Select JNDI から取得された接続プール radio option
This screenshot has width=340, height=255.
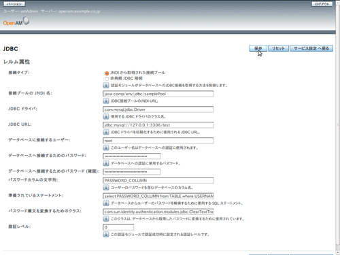point(107,73)
